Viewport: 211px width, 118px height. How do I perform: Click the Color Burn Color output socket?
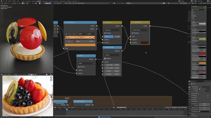click(x=150, y=26)
